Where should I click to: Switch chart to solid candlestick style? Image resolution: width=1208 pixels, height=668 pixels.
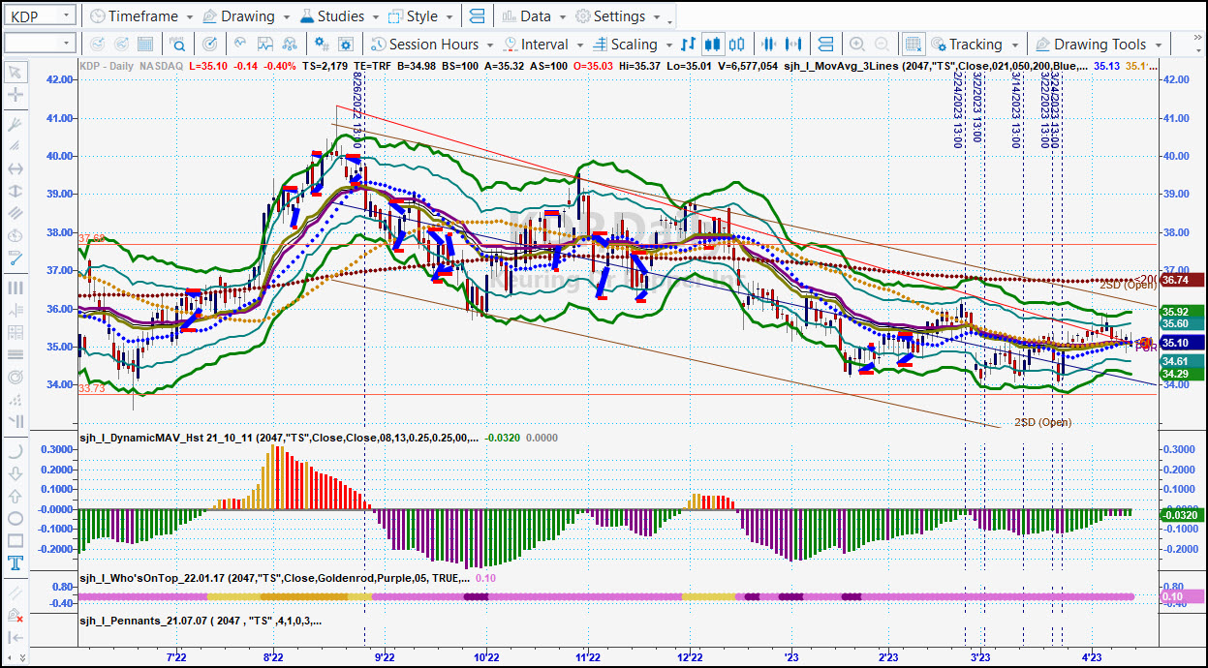point(713,44)
